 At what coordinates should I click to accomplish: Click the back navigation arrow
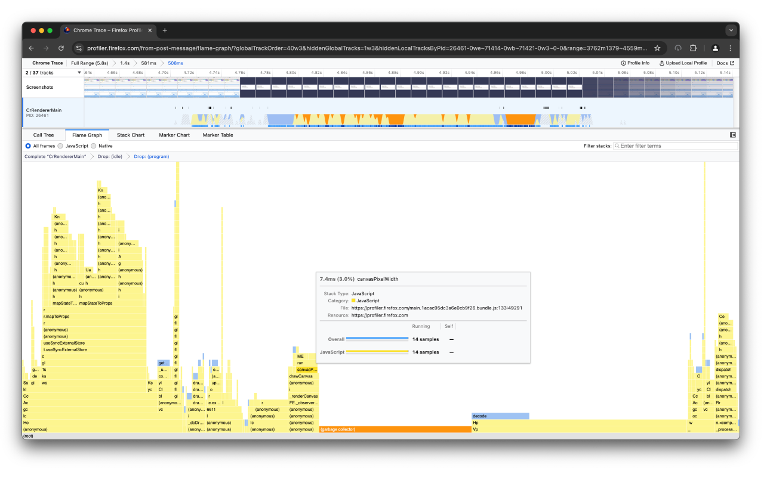pyautogui.click(x=31, y=48)
